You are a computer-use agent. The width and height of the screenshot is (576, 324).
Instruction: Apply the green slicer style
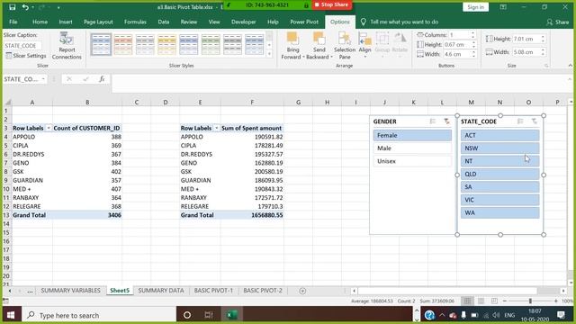(x=211, y=44)
